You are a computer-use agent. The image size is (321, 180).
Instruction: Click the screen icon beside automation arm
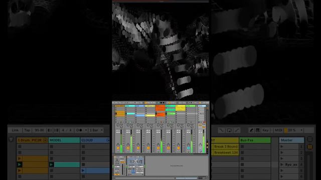click(x=229, y=130)
